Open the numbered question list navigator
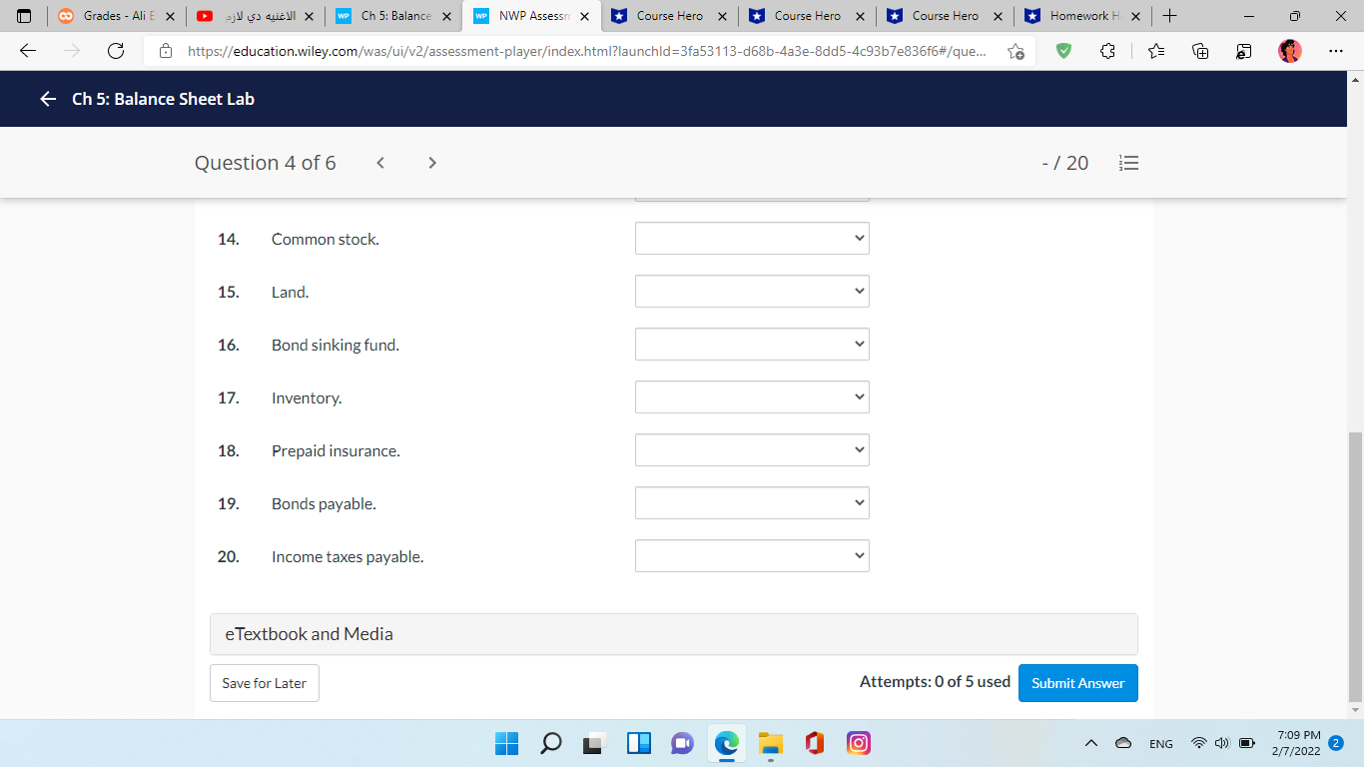The height and width of the screenshot is (767, 1364). (x=1128, y=163)
